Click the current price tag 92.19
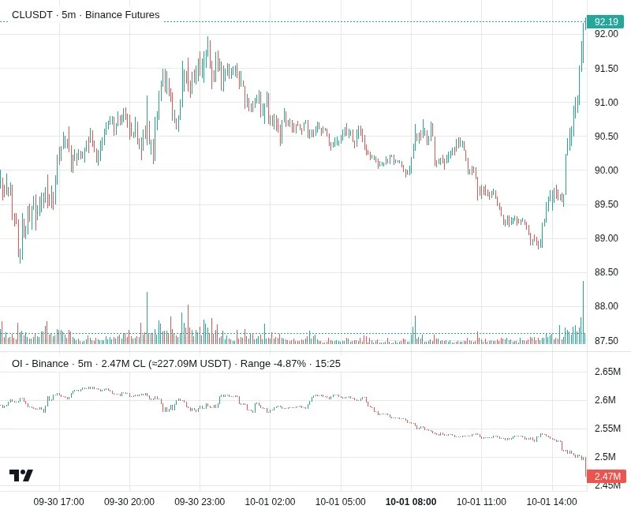The width and height of the screenshot is (631, 513). (x=606, y=22)
